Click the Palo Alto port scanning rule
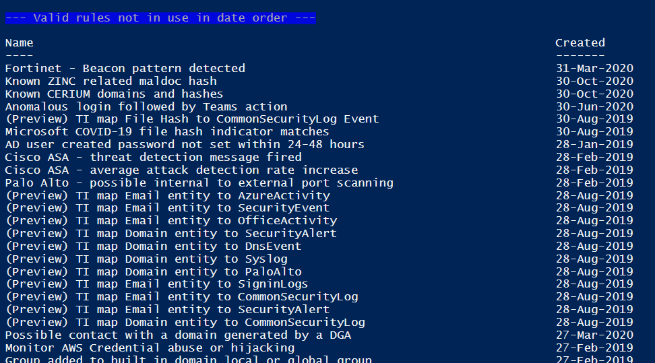This screenshot has height=363, width=655. 199,183
